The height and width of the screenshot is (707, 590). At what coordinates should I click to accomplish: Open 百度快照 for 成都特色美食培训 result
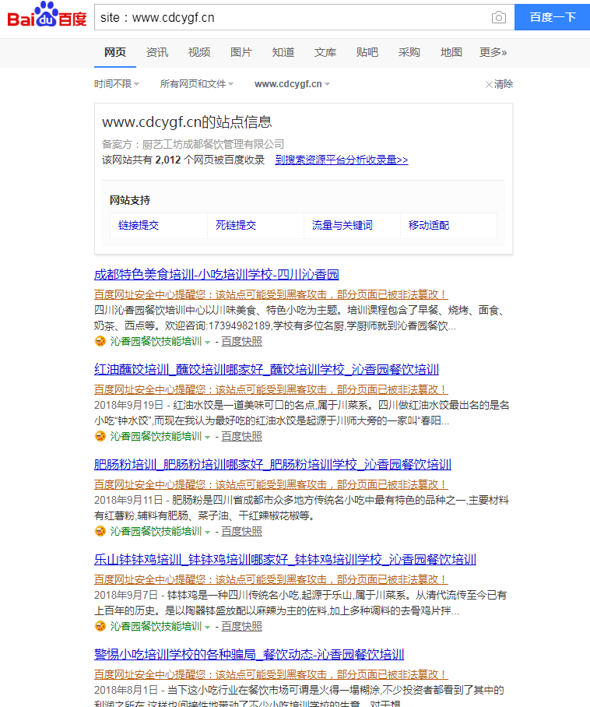pyautogui.click(x=241, y=341)
